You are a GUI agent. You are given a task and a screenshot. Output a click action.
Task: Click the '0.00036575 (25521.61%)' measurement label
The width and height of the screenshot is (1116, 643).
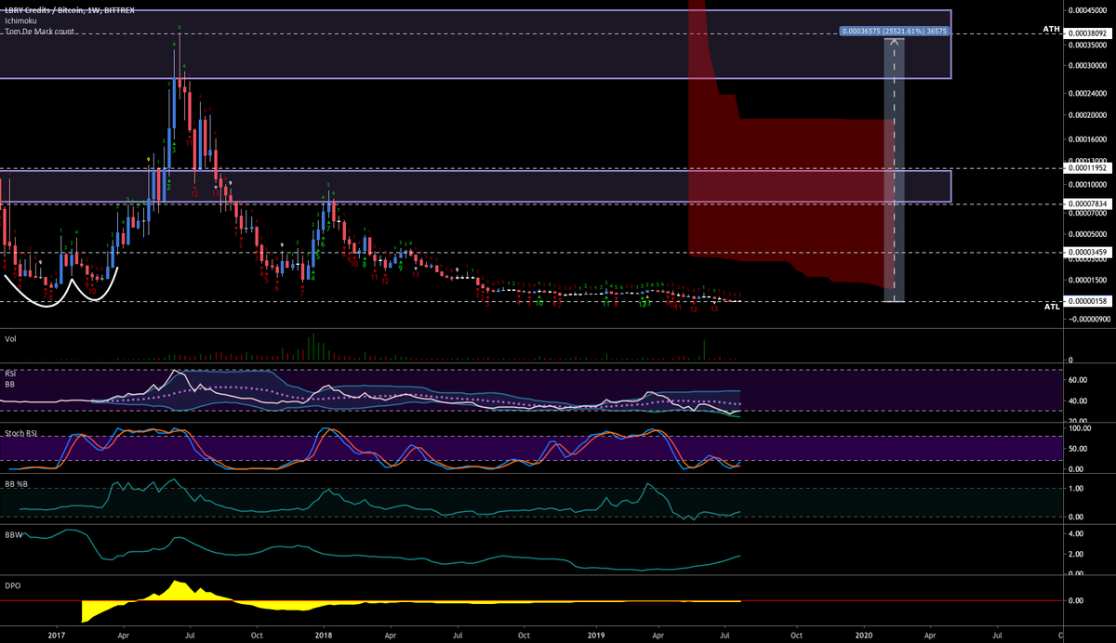(x=895, y=31)
